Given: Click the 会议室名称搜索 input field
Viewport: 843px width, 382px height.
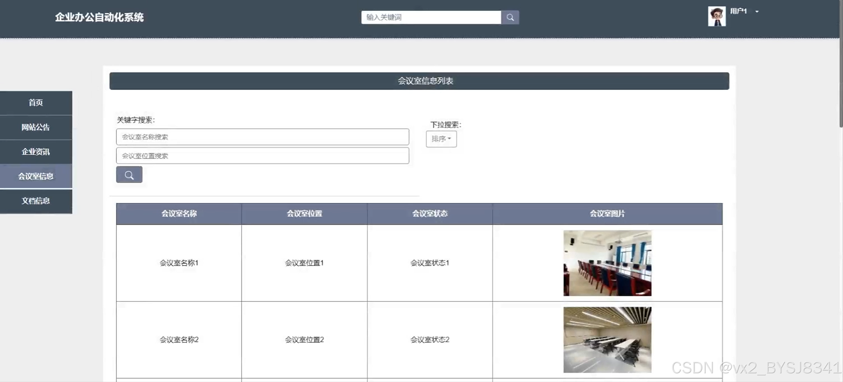Looking at the screenshot, I should (262, 137).
